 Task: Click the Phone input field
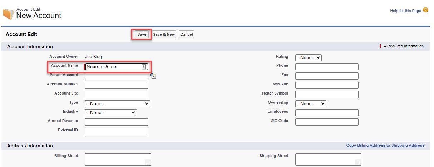tap(327, 67)
